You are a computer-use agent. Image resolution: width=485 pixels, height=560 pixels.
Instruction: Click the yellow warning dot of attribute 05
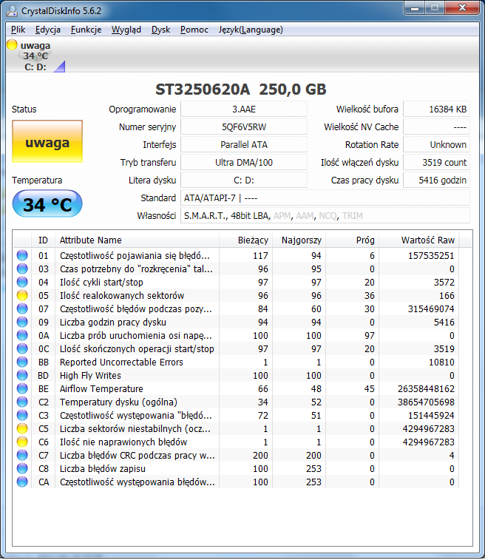coord(22,296)
